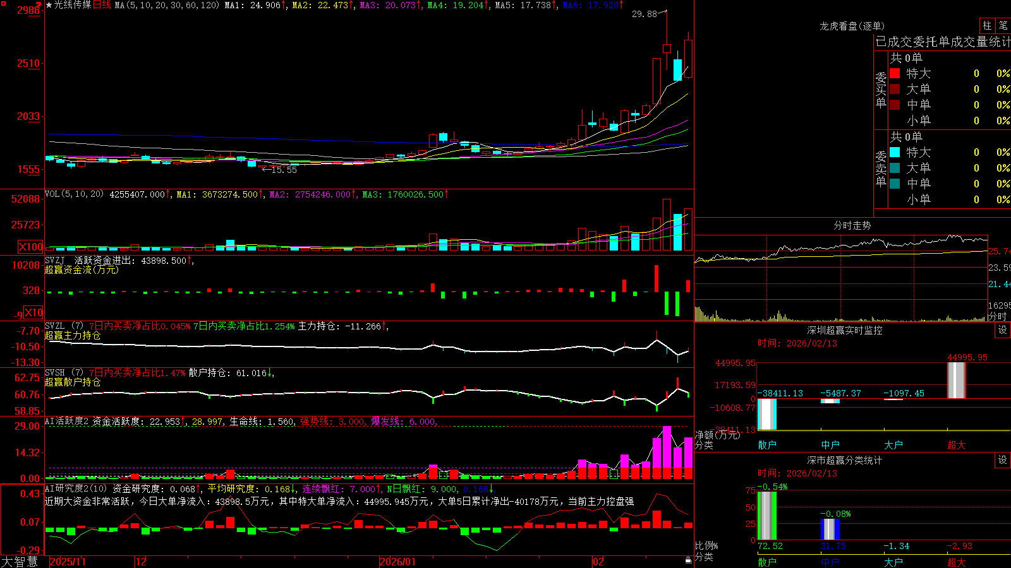The width and height of the screenshot is (1011, 568).
Task: Click the 龙虎看盘(逐单) panel title
Action: (x=852, y=26)
